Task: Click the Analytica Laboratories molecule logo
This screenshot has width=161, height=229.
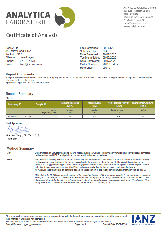Action: coord(65,17)
